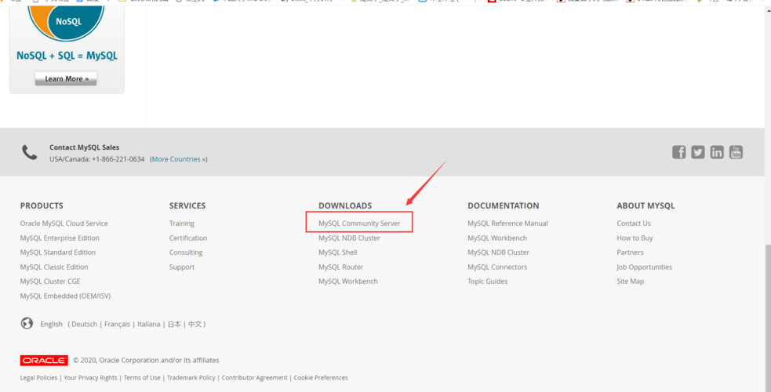Open MySQL Router download link
The width and height of the screenshot is (771, 392).
tap(340, 267)
